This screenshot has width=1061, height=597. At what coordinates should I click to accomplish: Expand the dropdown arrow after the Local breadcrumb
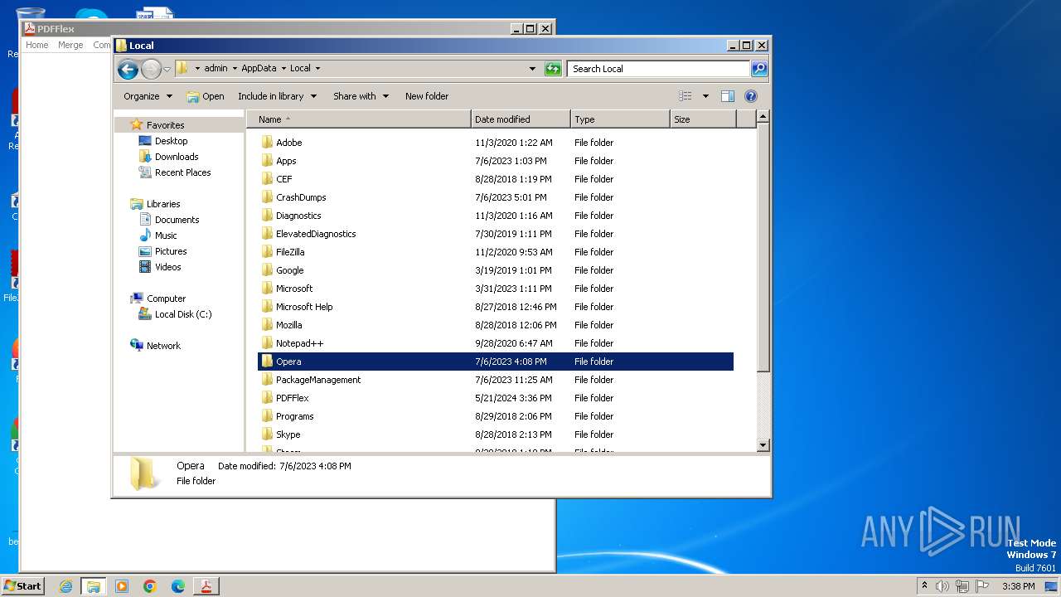317,69
